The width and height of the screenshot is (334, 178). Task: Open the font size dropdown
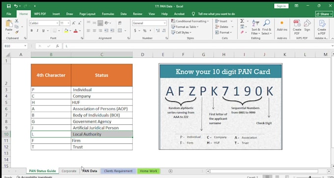point(68,23)
